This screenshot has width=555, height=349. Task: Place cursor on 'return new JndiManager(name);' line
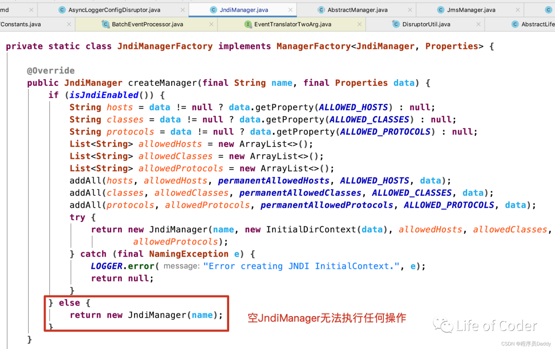click(x=146, y=315)
